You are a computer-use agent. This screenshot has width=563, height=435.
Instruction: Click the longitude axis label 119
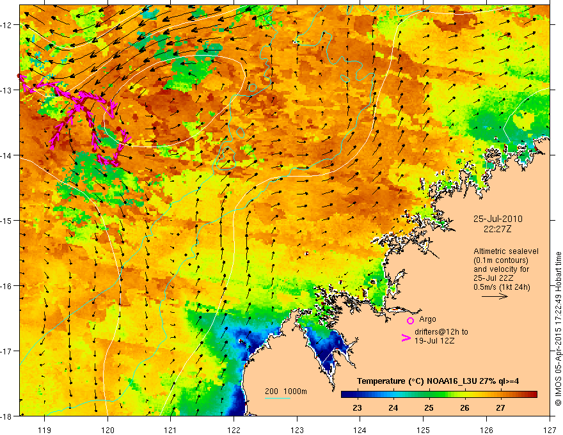45,430
